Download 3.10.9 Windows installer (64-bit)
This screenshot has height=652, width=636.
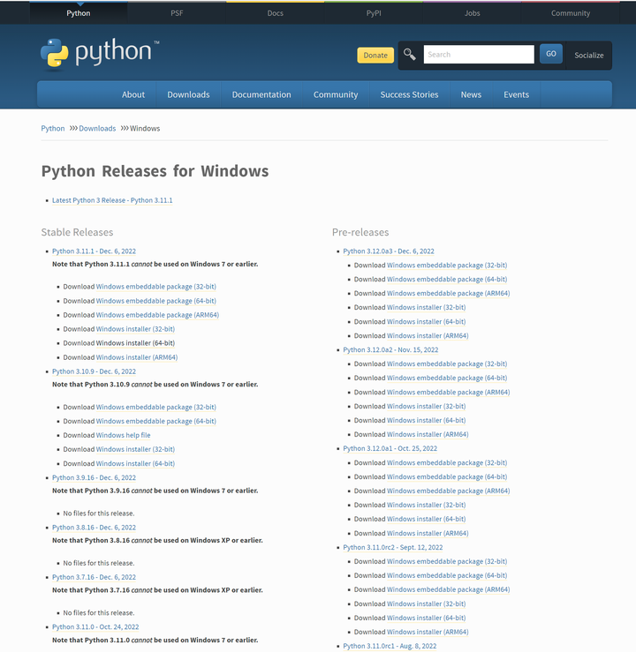[x=135, y=463]
